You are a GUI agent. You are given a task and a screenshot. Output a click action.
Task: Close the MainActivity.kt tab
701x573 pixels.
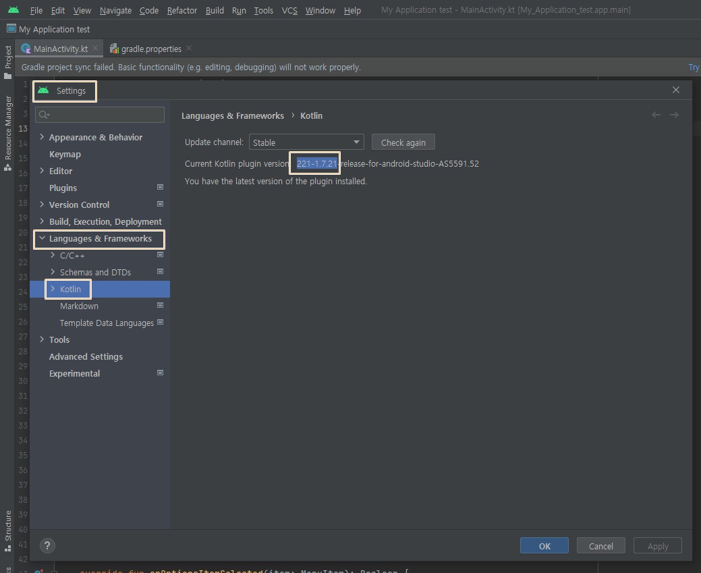tap(95, 49)
